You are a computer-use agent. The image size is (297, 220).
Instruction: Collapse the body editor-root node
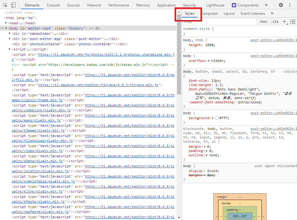pyautogui.click(x=6, y=28)
